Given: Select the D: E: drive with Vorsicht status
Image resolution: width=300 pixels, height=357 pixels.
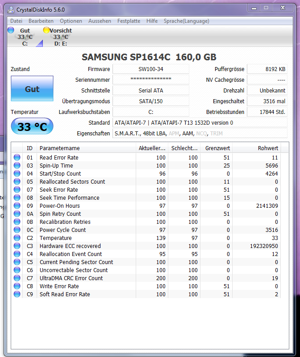Looking at the screenshot, I should coord(61,37).
